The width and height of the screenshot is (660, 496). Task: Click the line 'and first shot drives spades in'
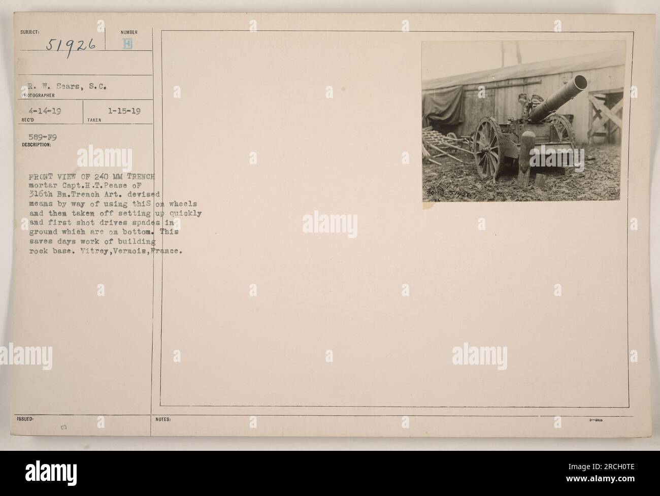pyautogui.click(x=103, y=222)
